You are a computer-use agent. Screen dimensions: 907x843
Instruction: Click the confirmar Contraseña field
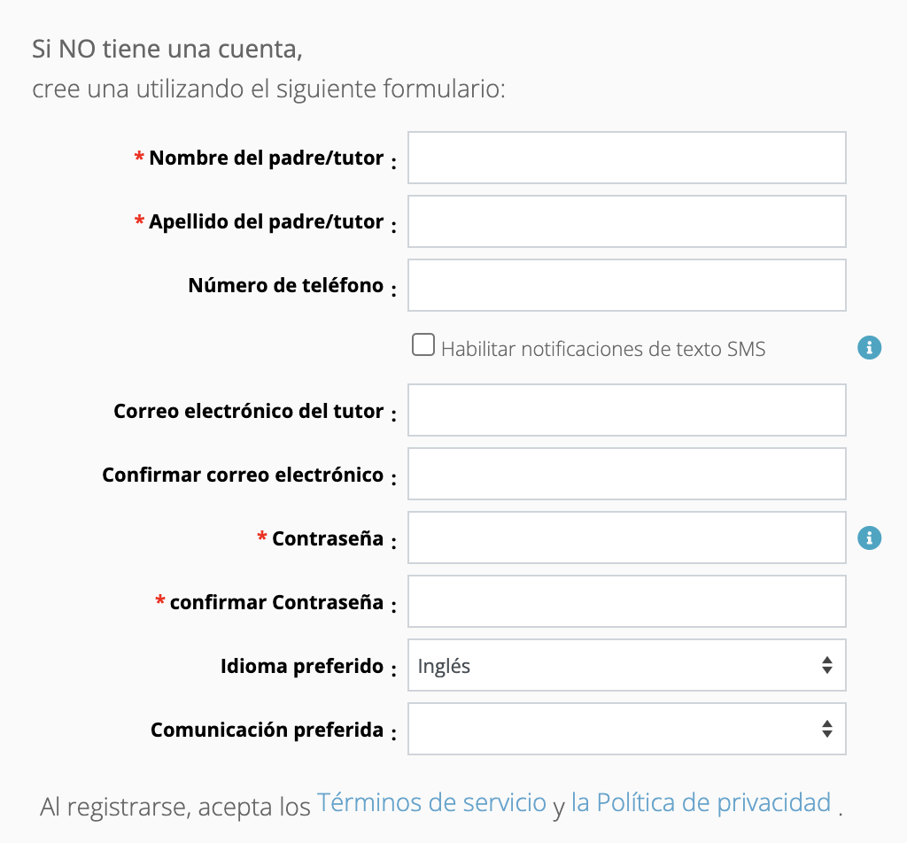(626, 601)
